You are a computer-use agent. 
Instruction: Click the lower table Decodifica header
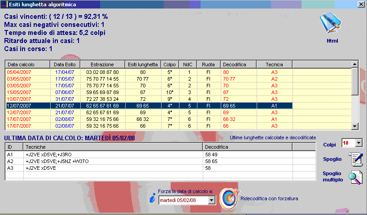[x=247, y=147]
